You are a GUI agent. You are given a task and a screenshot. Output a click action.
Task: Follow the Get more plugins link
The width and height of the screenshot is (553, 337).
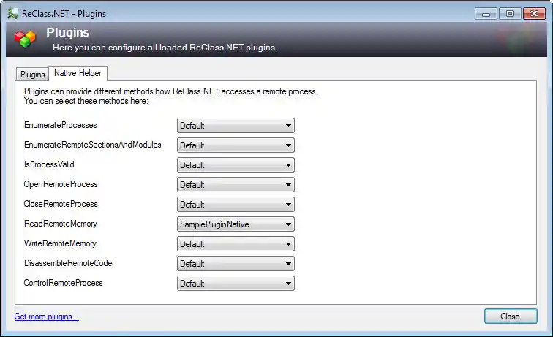point(47,317)
